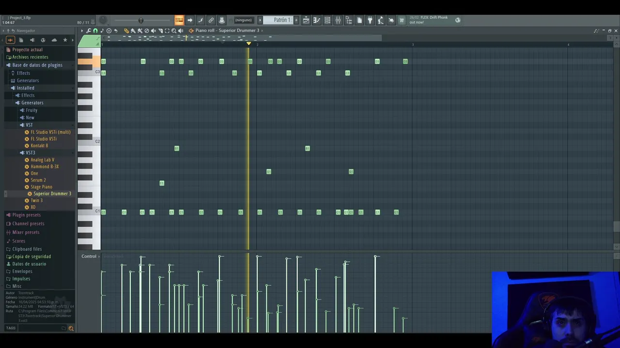Select the Paint brush tool
Image resolution: width=620 pixels, height=348 pixels.
point(133,30)
